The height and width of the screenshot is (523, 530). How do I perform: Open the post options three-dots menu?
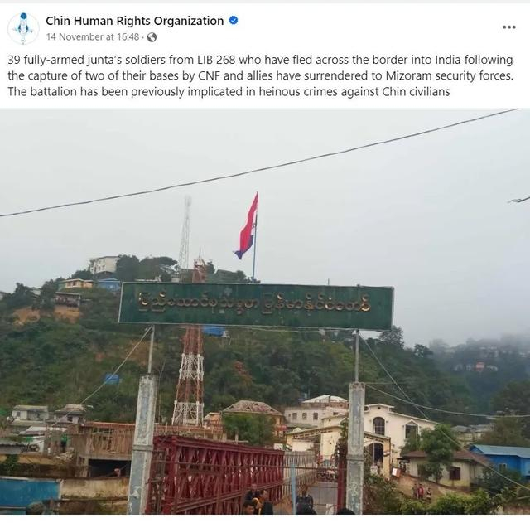pyautogui.click(x=508, y=27)
